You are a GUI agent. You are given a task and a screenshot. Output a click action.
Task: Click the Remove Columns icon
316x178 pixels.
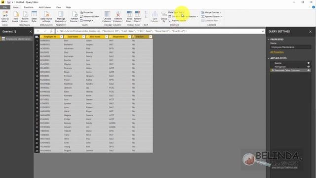pos(118,16)
